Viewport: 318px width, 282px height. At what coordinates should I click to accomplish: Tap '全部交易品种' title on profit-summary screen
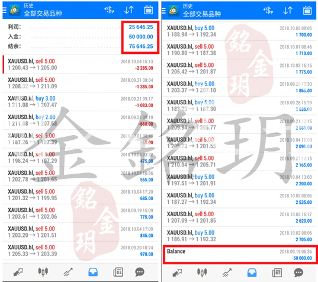[43, 14]
